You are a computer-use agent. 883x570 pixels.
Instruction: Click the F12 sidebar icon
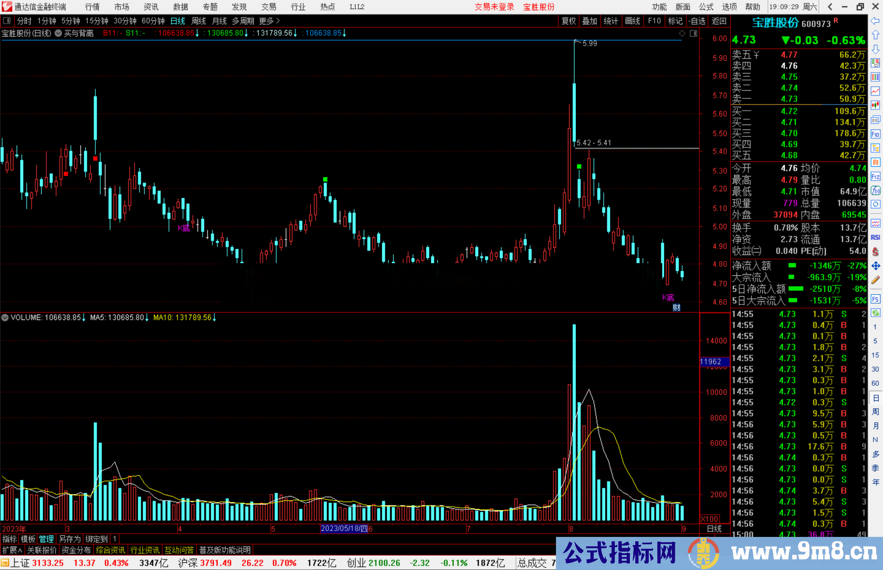875,177
